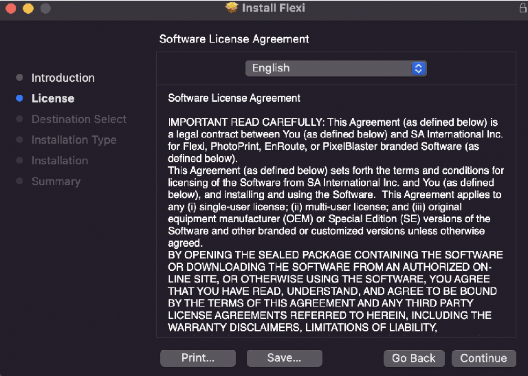Image resolution: width=528 pixels, height=376 pixels.
Task: Click the gray bullet beside Introduction
Action: (x=19, y=78)
